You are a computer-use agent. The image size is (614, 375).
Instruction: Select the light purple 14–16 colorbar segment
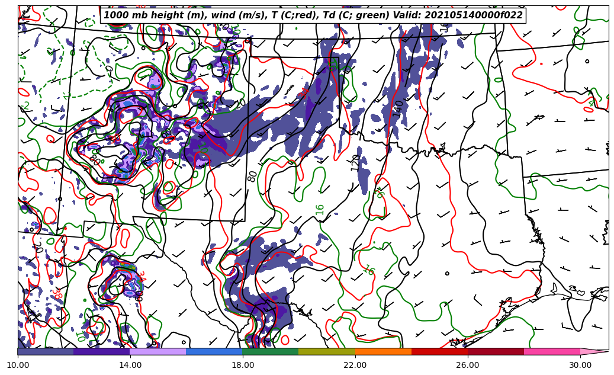(x=158, y=351)
